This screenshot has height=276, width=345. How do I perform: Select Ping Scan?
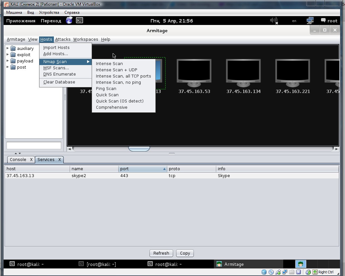[124, 88]
